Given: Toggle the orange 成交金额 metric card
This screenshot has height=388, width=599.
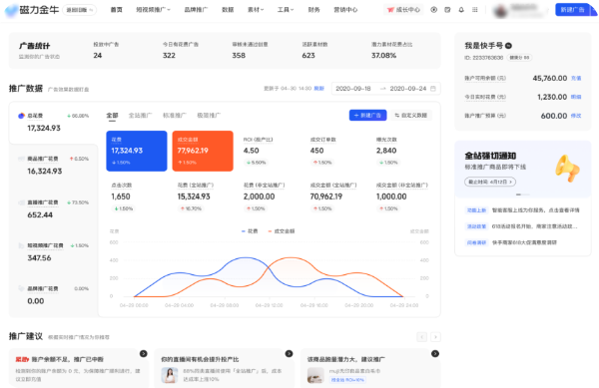Looking at the screenshot, I should point(203,151).
